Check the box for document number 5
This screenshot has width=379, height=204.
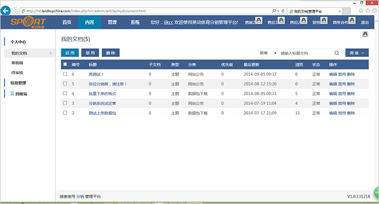pos(65,84)
